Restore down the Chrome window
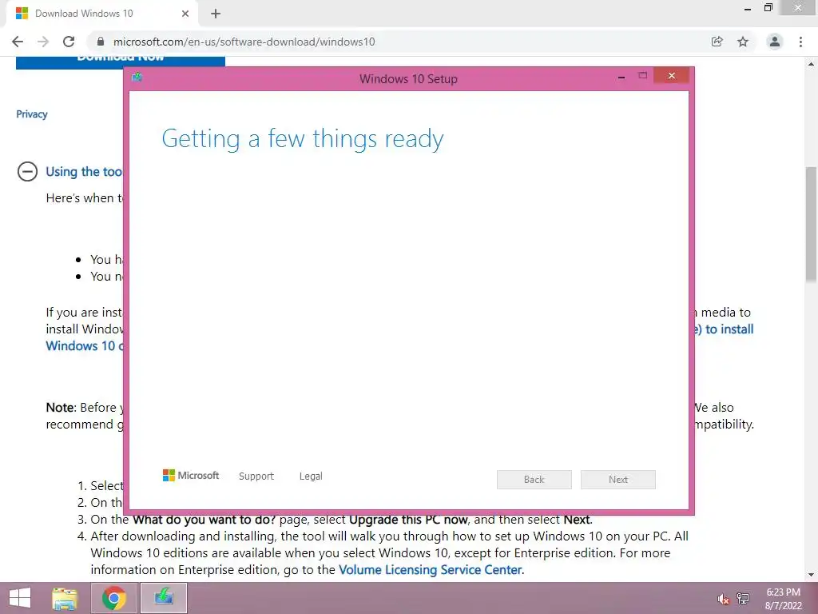The image size is (818, 614). [768, 8]
